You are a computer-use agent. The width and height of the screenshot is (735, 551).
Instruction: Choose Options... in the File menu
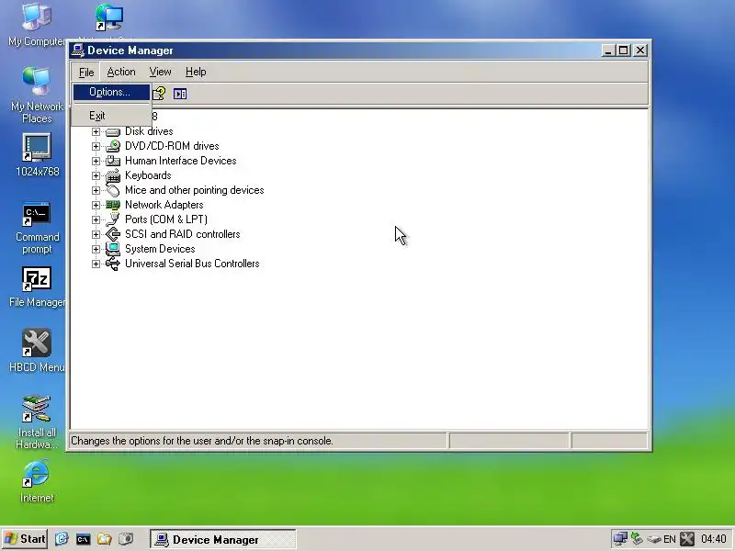(x=111, y=92)
